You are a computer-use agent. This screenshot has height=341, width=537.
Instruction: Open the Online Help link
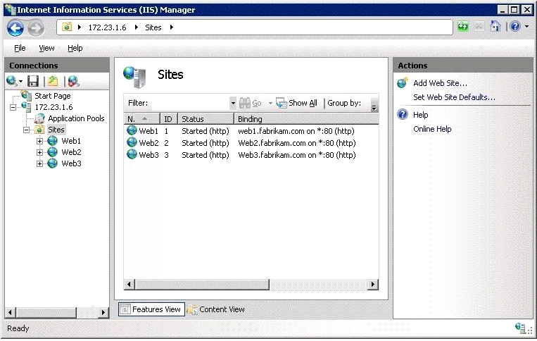click(432, 129)
